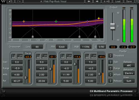Clear the right meter clip indicator
Viewport: 139px width, 100px height.
click(x=132, y=8)
